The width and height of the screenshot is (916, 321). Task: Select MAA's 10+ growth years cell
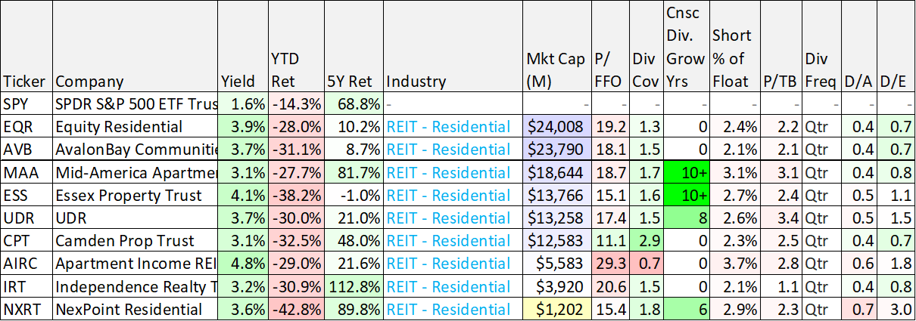[686, 172]
